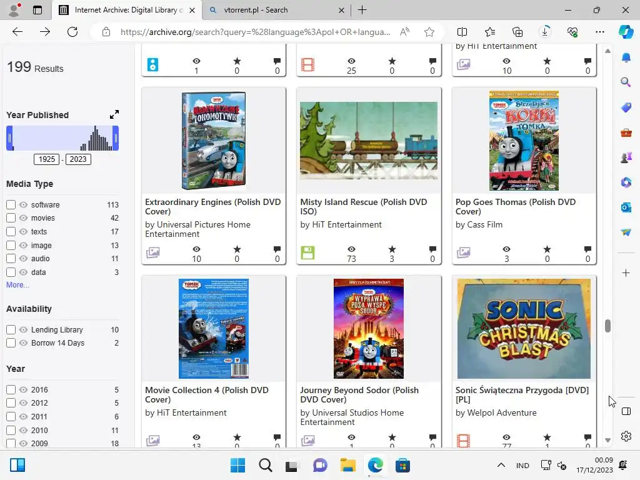640x480 pixels.
Task: Open Edge Settings and more menu
Action: pyautogui.click(x=599, y=32)
